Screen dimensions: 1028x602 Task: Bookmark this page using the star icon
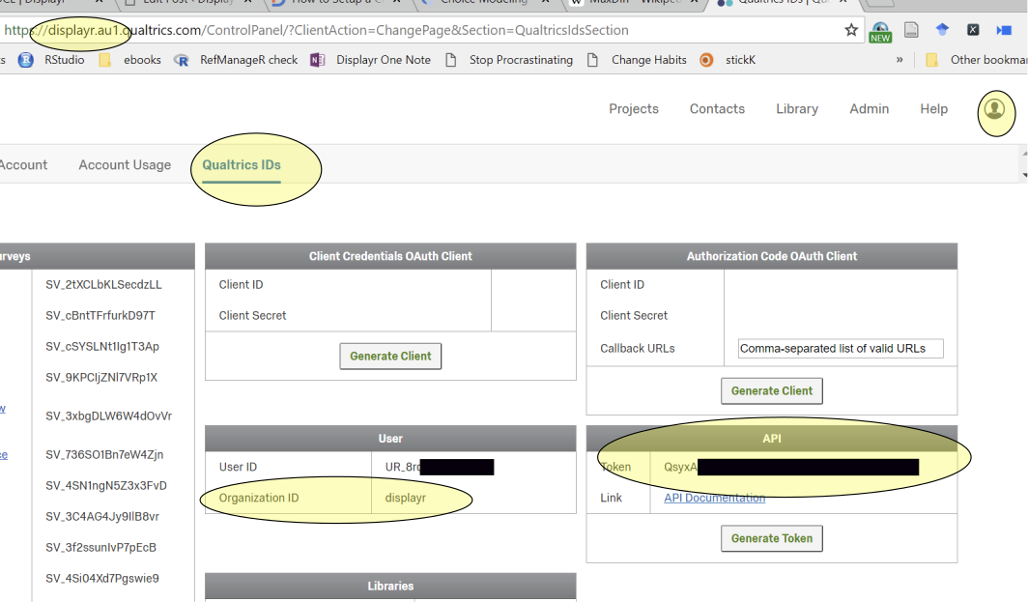[851, 30]
